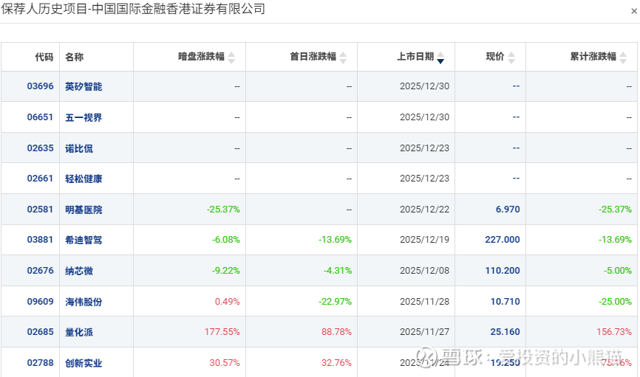Screen dimensions: 640x377
Task: Select first-day change -4.31% for 纳芯微
Action: 338,271
